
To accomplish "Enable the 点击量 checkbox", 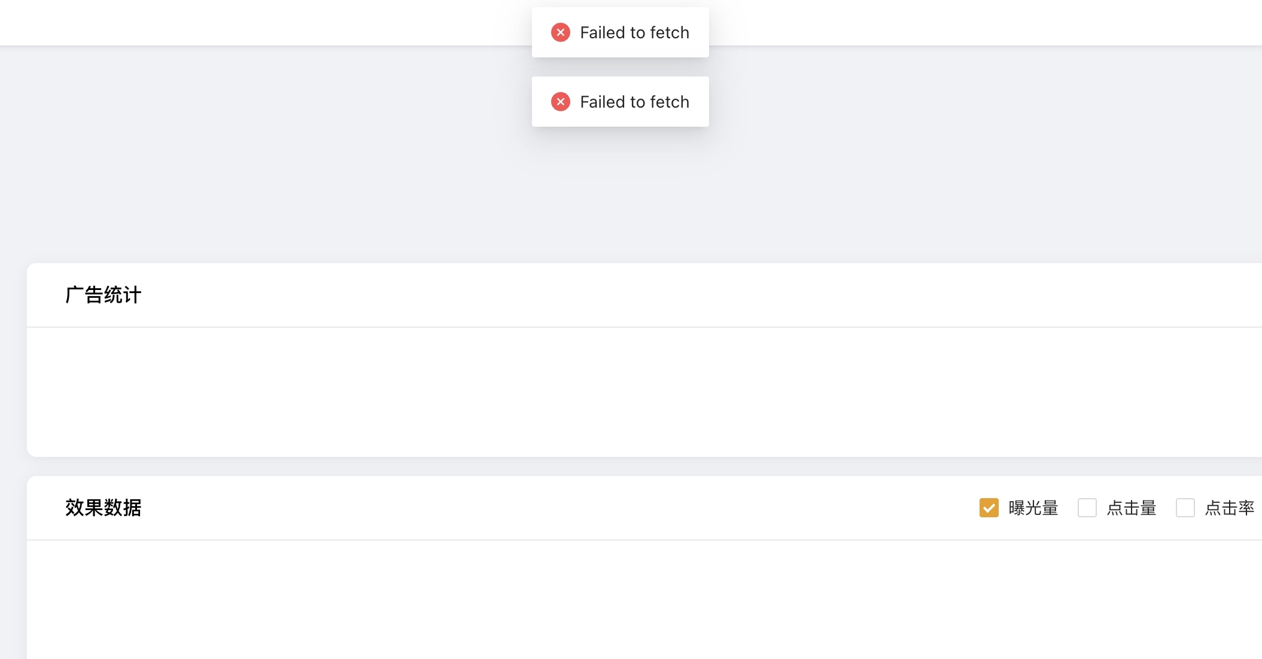I will (x=1087, y=508).
